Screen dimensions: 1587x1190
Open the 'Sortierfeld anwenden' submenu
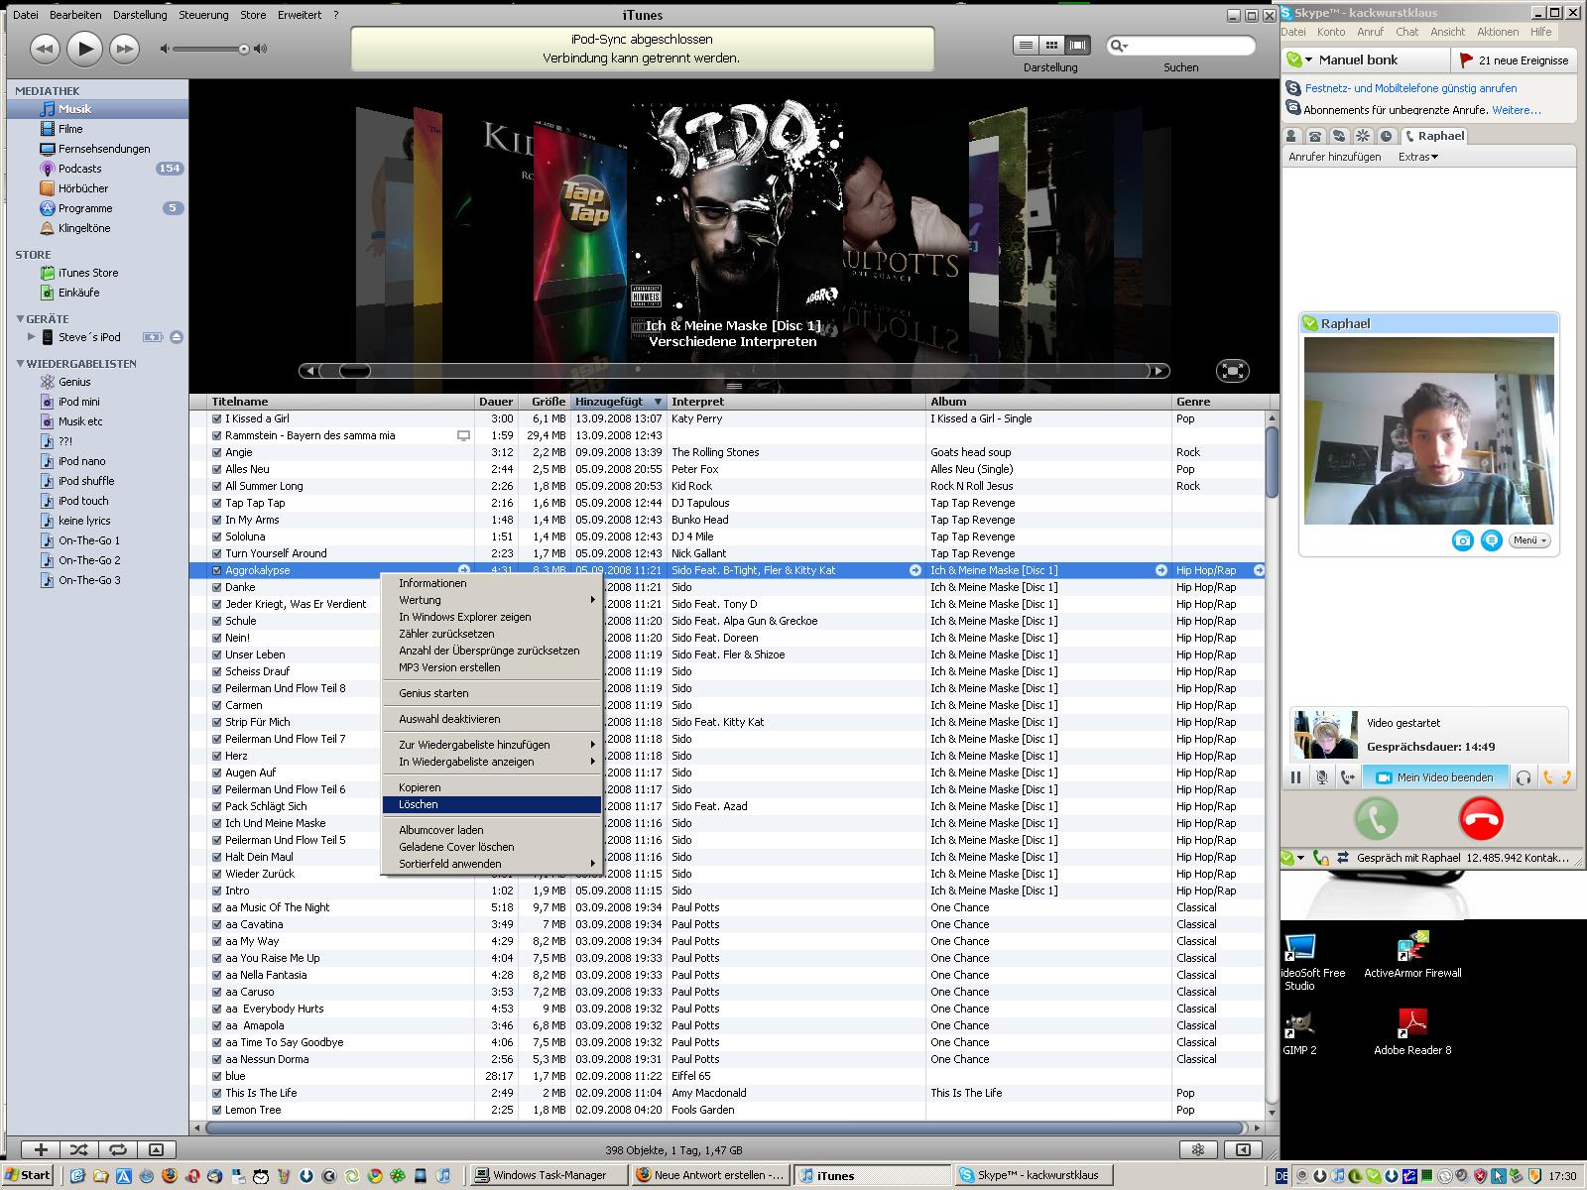492,864
